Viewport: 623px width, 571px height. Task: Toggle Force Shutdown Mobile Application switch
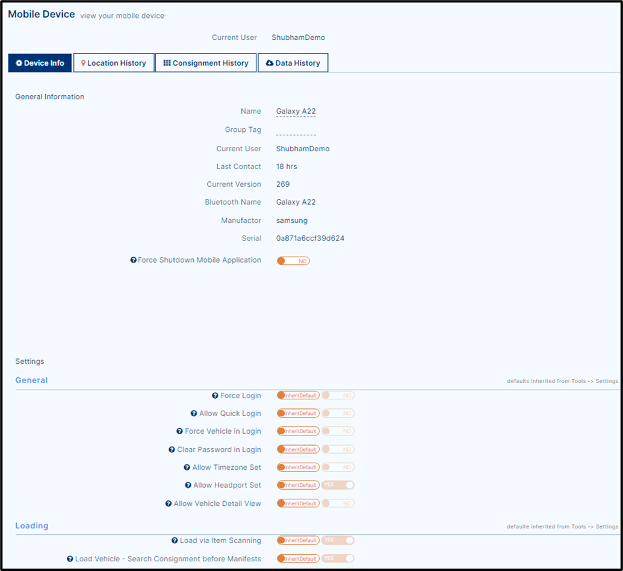pos(293,261)
